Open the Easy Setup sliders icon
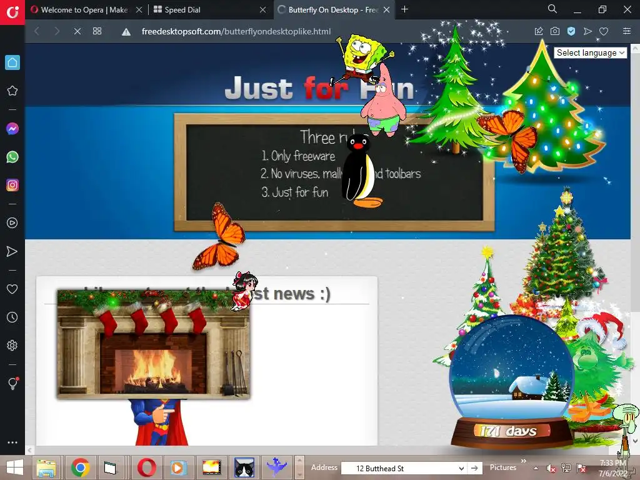Viewport: 640px width, 480px height. tap(626, 31)
